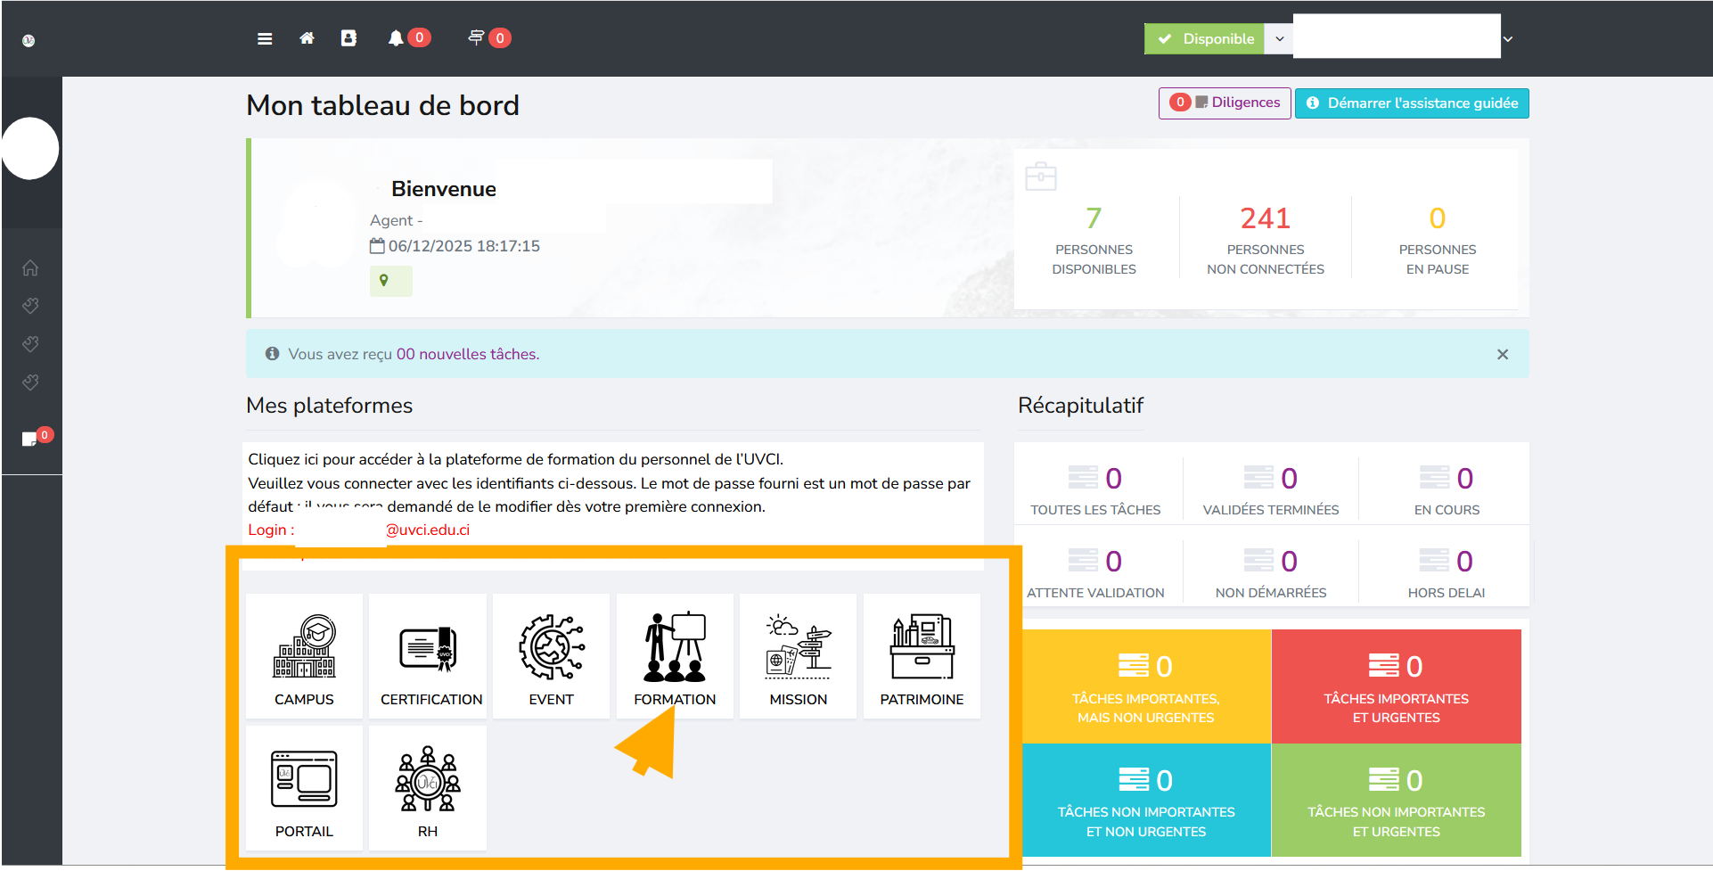Click the sidebar home icon

[x=30, y=267]
